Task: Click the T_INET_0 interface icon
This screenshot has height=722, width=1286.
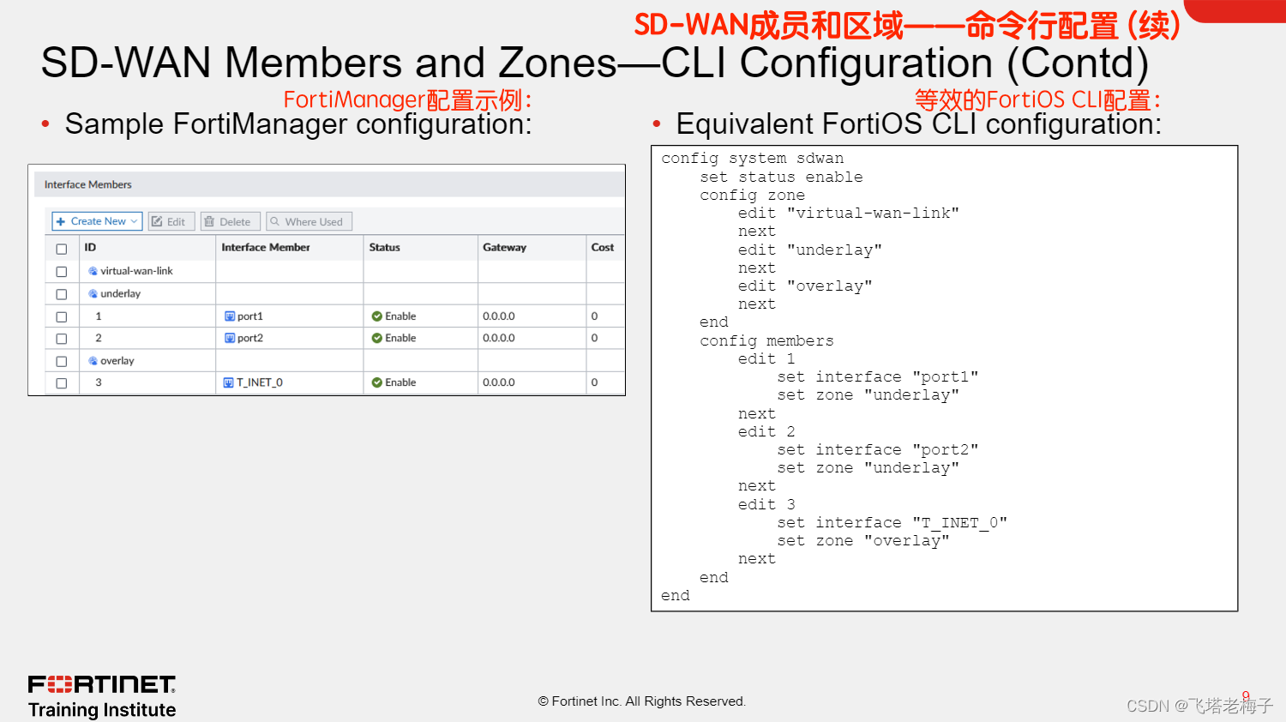Action: tap(229, 382)
